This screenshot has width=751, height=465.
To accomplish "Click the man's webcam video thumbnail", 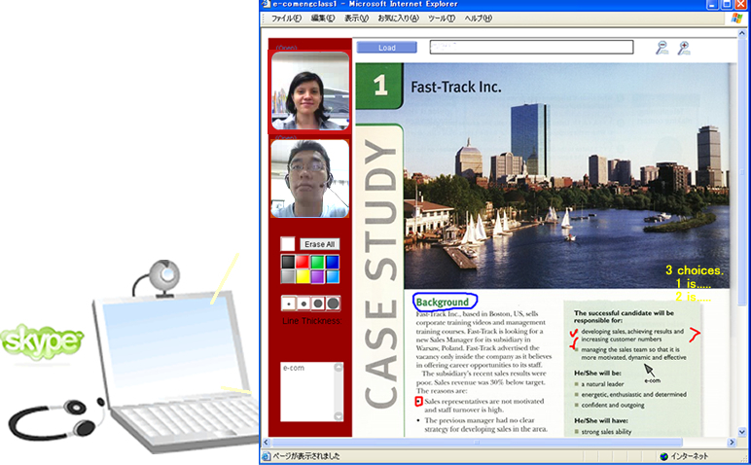I will point(310,178).
